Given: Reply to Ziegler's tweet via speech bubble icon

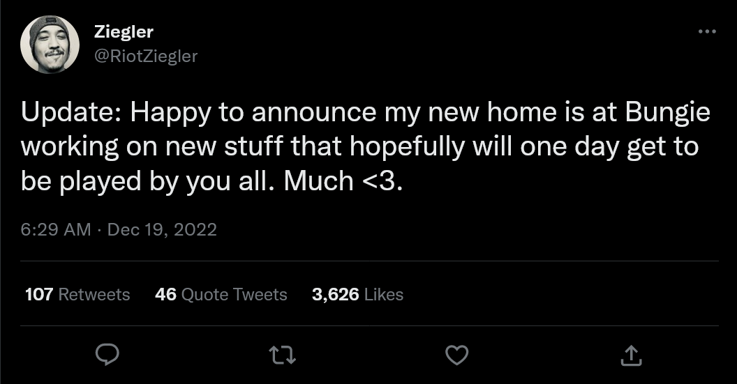Looking at the screenshot, I should click(x=105, y=355).
